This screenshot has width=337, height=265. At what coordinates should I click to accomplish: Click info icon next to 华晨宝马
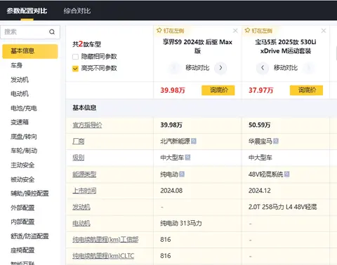click(x=276, y=141)
